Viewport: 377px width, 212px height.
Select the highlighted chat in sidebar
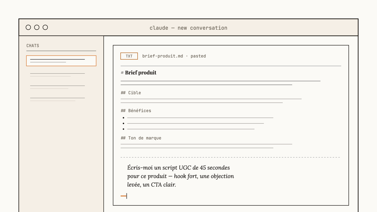[61, 61]
